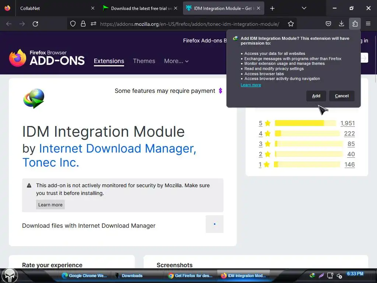
Task: Open the 40 two-star reviews count
Action: tap(351, 154)
